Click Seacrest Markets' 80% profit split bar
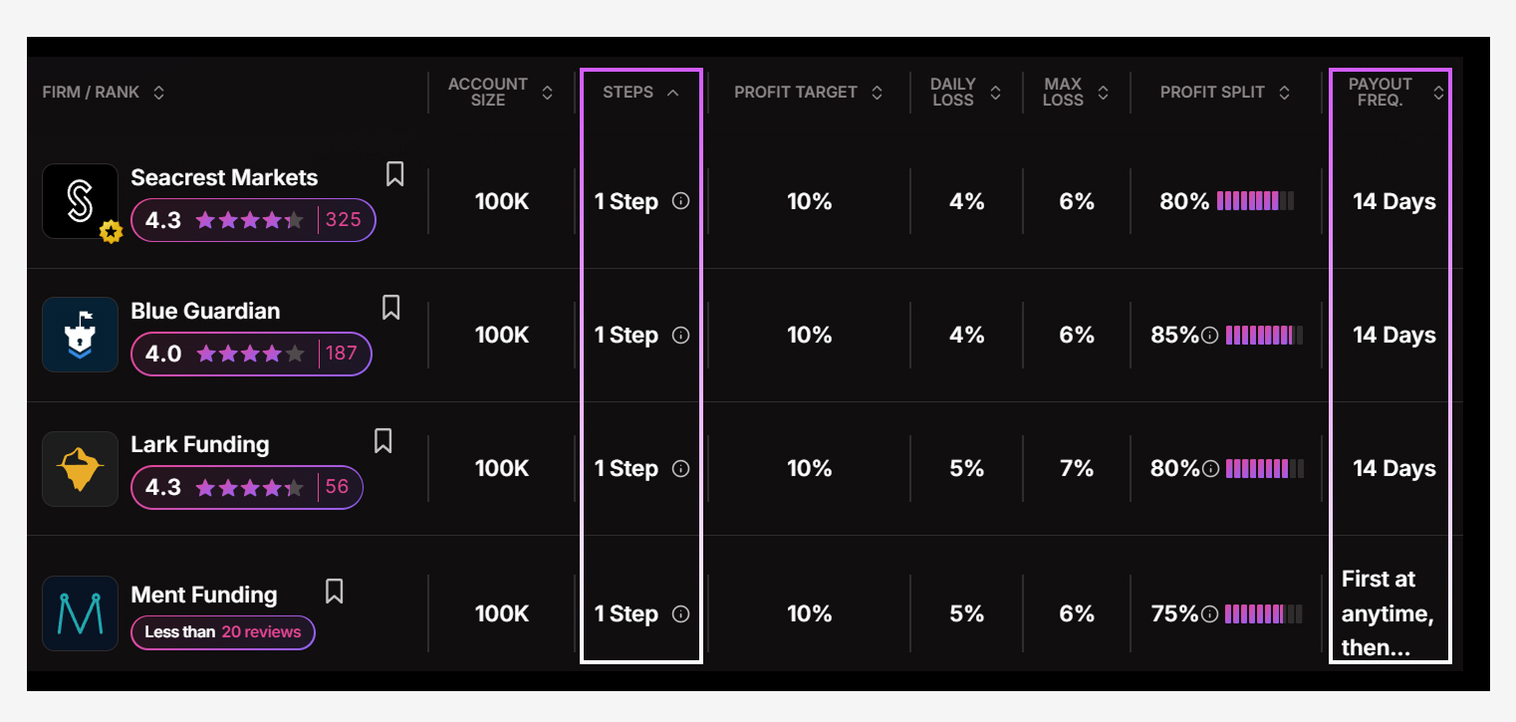This screenshot has width=1516, height=722. point(1256,200)
